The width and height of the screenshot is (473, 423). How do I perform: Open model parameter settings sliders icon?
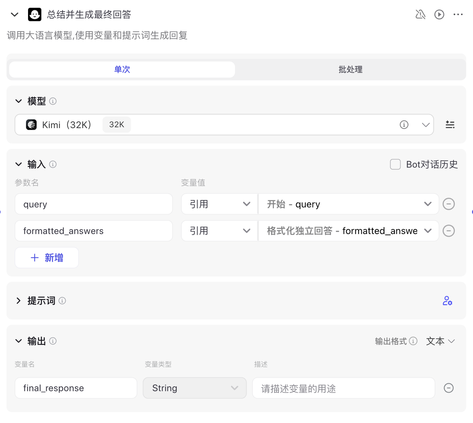pyautogui.click(x=450, y=125)
